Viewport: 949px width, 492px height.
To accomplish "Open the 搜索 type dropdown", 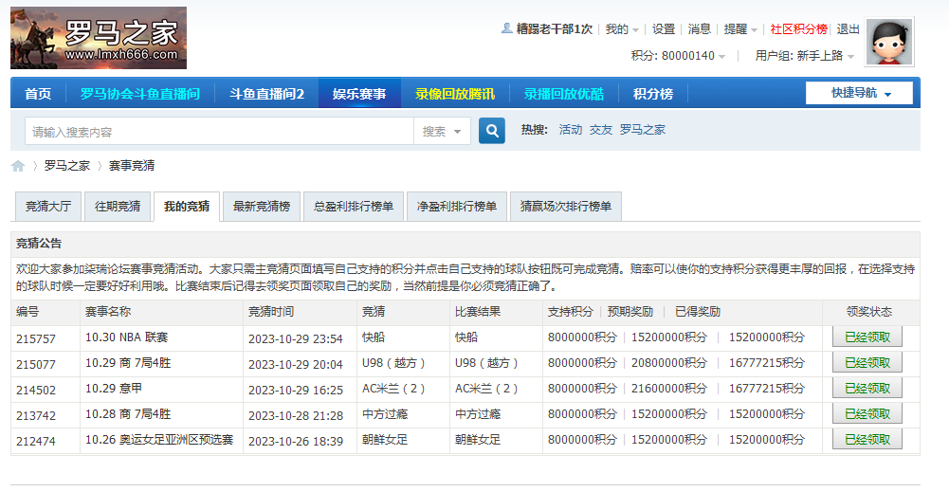I will 442,132.
